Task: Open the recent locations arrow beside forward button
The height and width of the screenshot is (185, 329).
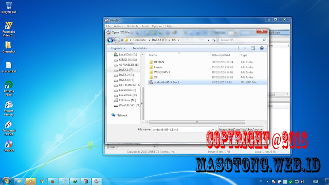Action: click(x=122, y=40)
